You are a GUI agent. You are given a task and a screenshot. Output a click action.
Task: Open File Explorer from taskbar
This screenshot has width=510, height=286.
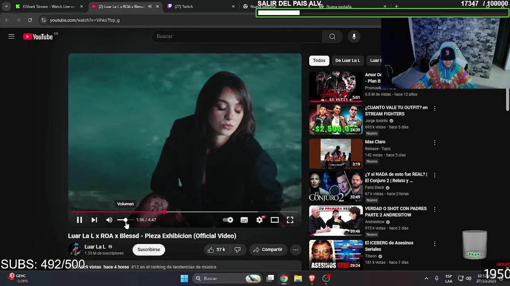[x=298, y=278]
